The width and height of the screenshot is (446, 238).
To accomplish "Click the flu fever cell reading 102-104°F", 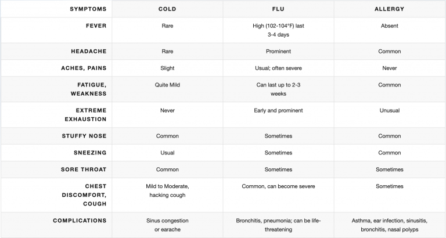I will pos(278,30).
